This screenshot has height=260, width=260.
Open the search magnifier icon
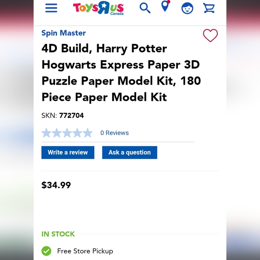point(145,8)
